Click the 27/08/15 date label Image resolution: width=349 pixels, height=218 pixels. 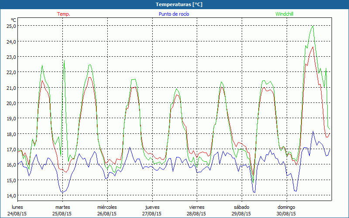click(152, 214)
